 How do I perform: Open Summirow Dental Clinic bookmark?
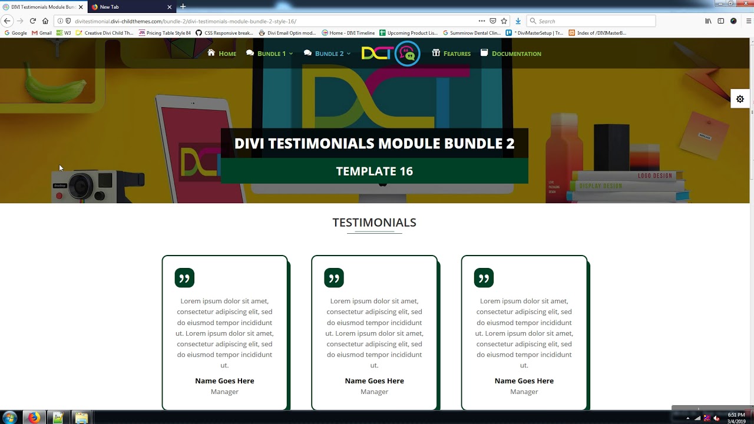[x=471, y=33]
